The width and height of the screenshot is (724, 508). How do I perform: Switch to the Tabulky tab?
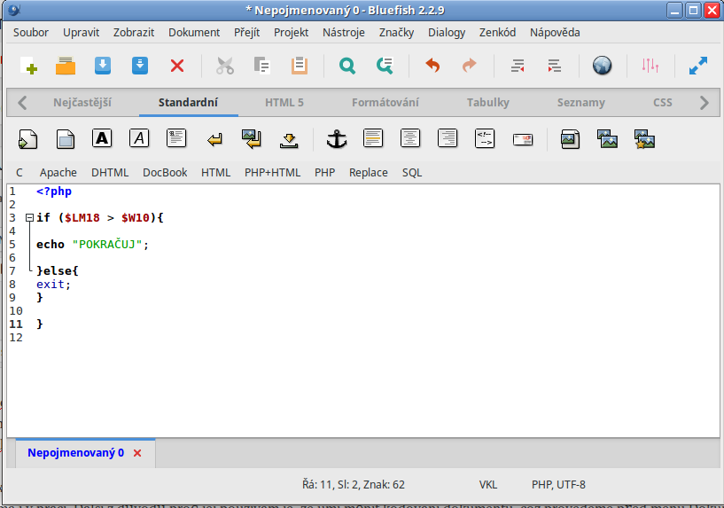[487, 103]
